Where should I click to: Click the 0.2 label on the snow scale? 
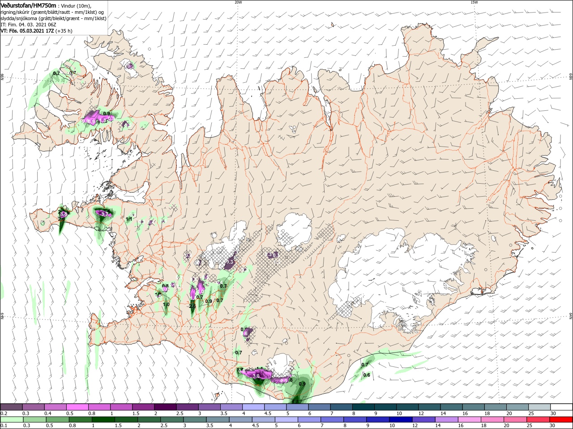(4, 413)
